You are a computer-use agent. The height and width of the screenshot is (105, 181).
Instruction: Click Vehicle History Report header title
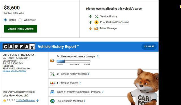(58, 47)
